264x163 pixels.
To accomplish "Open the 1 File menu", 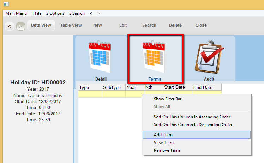I will click(x=37, y=13).
